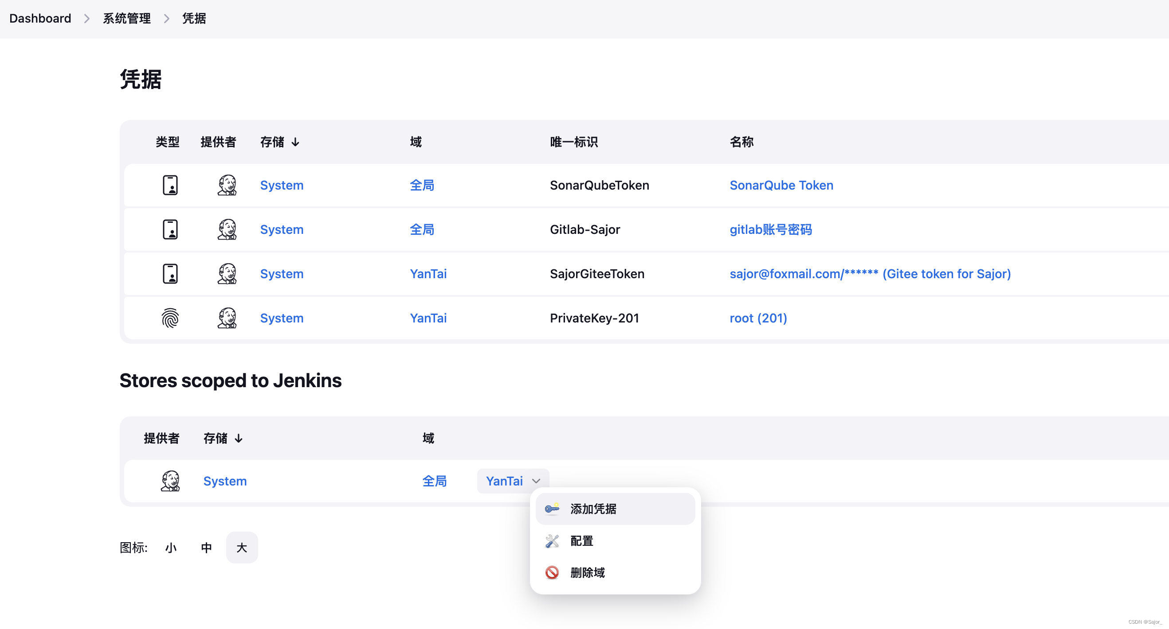
Task: Open gitlab账号密码 credential link
Action: pos(771,230)
